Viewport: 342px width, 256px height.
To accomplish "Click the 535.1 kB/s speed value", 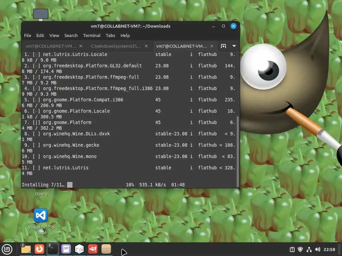I will click(152, 185).
